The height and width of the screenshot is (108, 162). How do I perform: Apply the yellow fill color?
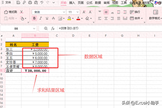(69, 18)
